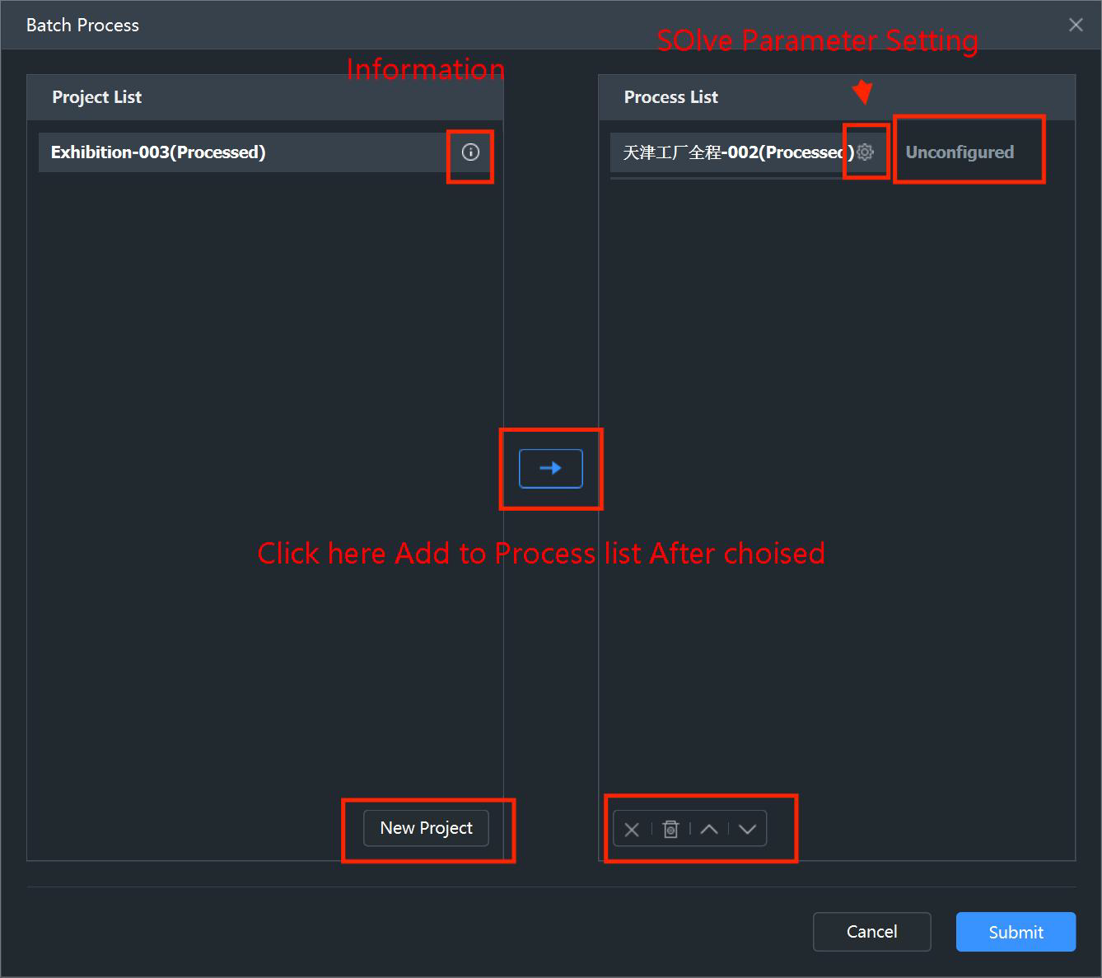1102x978 pixels.
Task: Open info for Exhibition-003 project
Action: [470, 152]
